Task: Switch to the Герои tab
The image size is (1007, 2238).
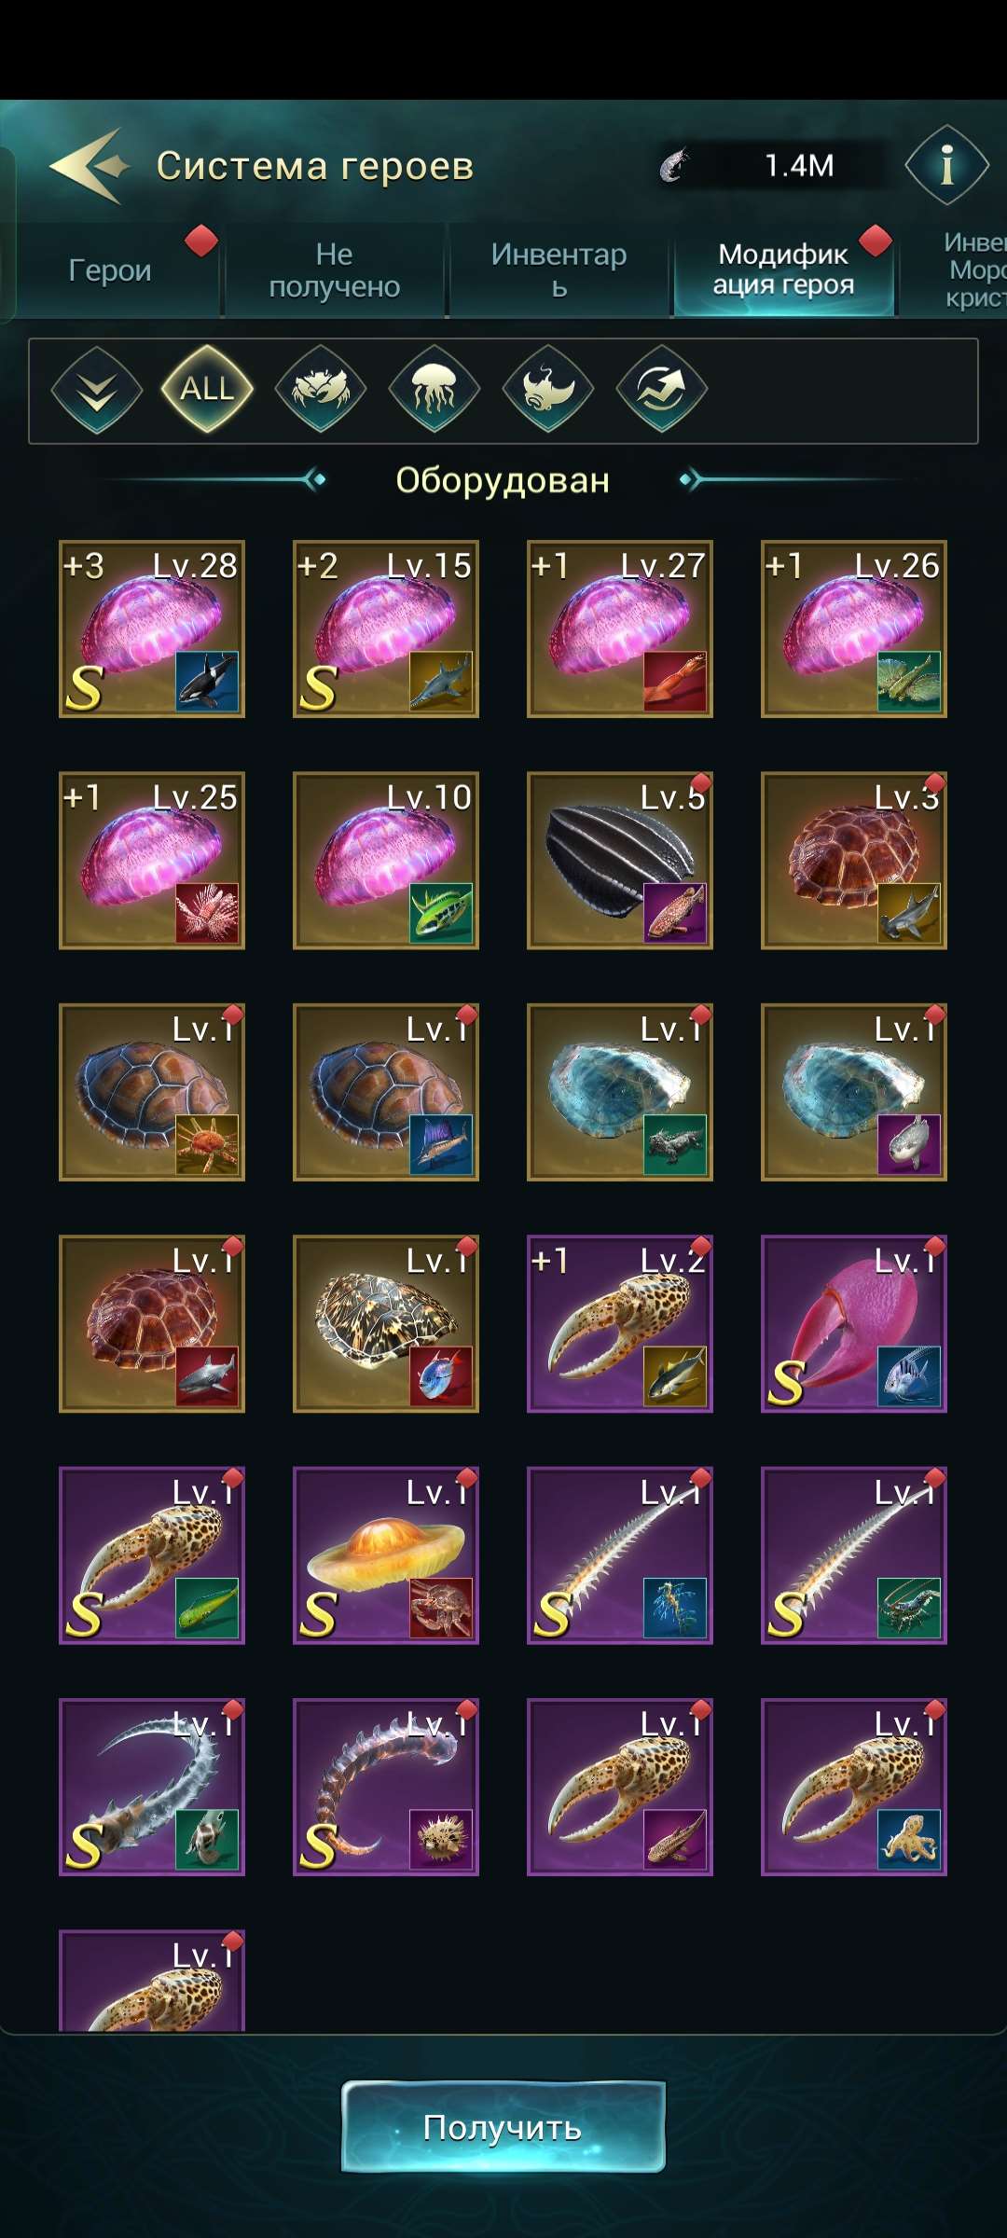Action: (x=110, y=270)
